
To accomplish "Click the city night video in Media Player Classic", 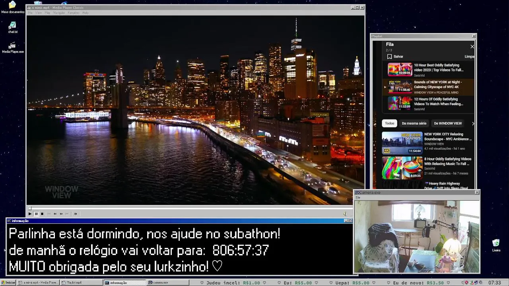I will (x=195, y=110).
